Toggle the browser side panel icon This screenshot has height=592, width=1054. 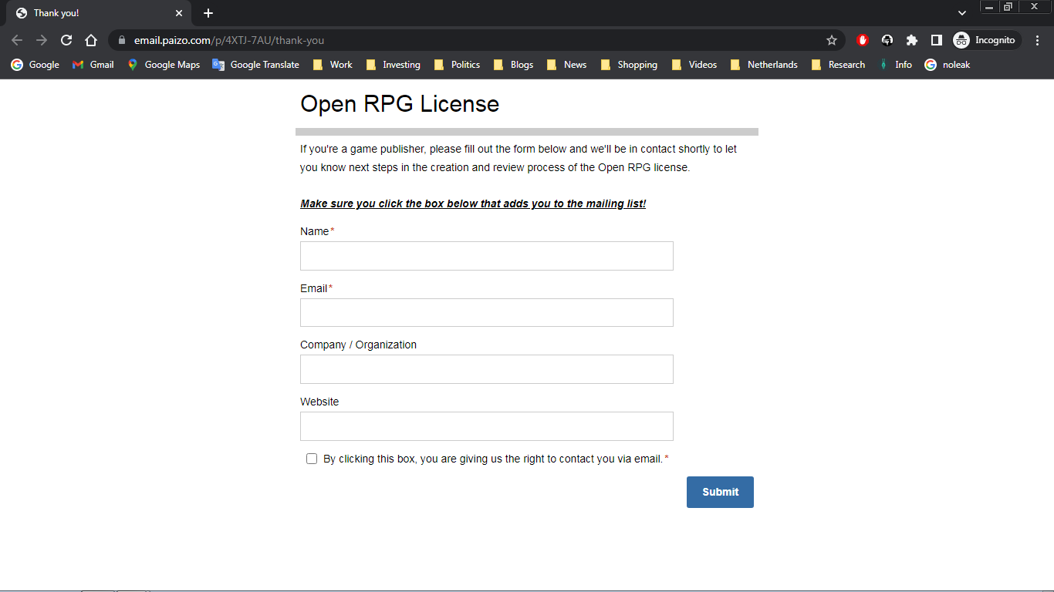coord(936,40)
